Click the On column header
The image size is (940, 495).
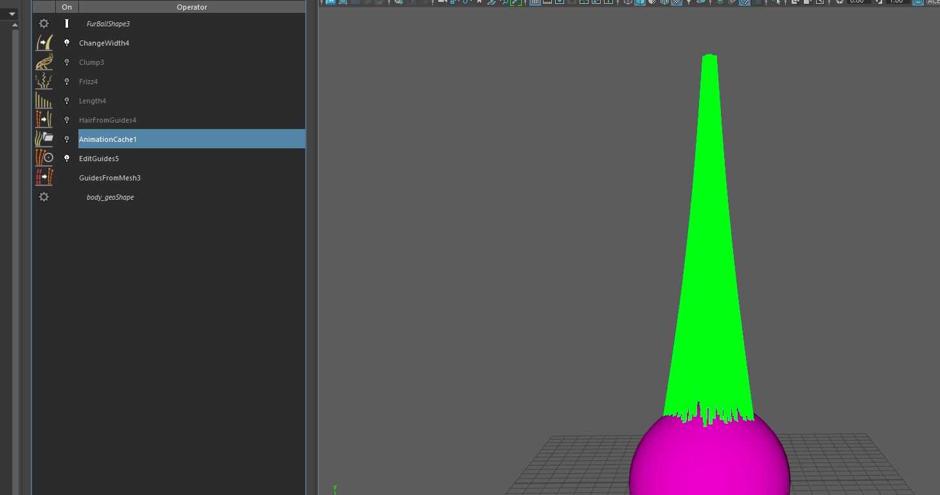(x=67, y=7)
